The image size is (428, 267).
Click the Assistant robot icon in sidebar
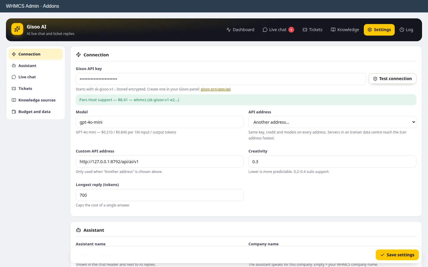[14, 66]
